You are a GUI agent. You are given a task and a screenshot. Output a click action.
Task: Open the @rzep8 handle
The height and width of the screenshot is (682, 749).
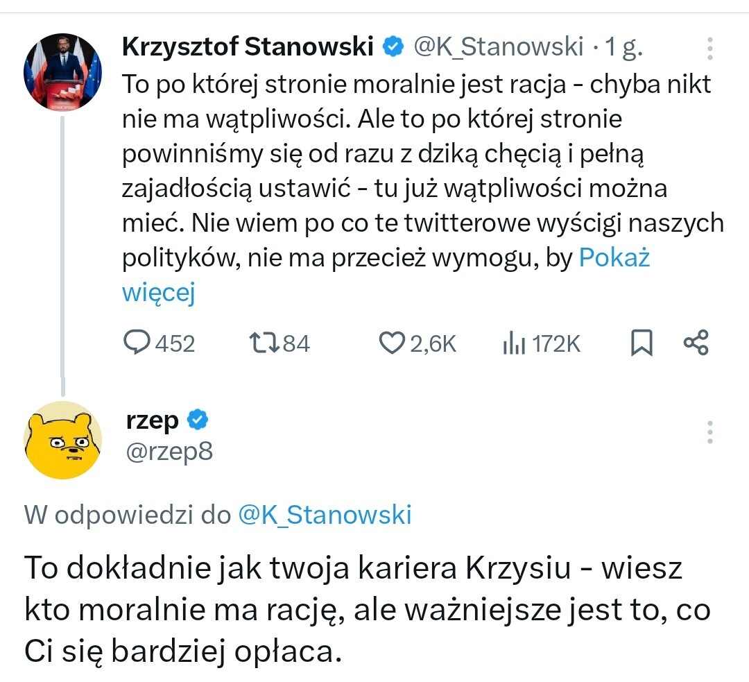point(169,452)
